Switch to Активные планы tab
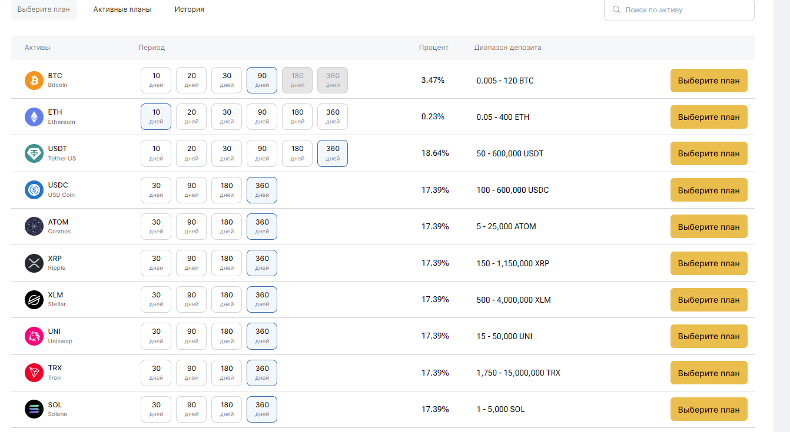 click(122, 10)
